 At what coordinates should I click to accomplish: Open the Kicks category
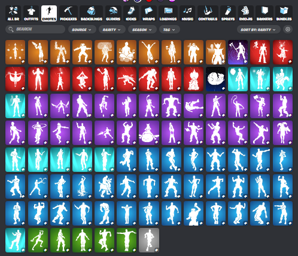(x=131, y=14)
